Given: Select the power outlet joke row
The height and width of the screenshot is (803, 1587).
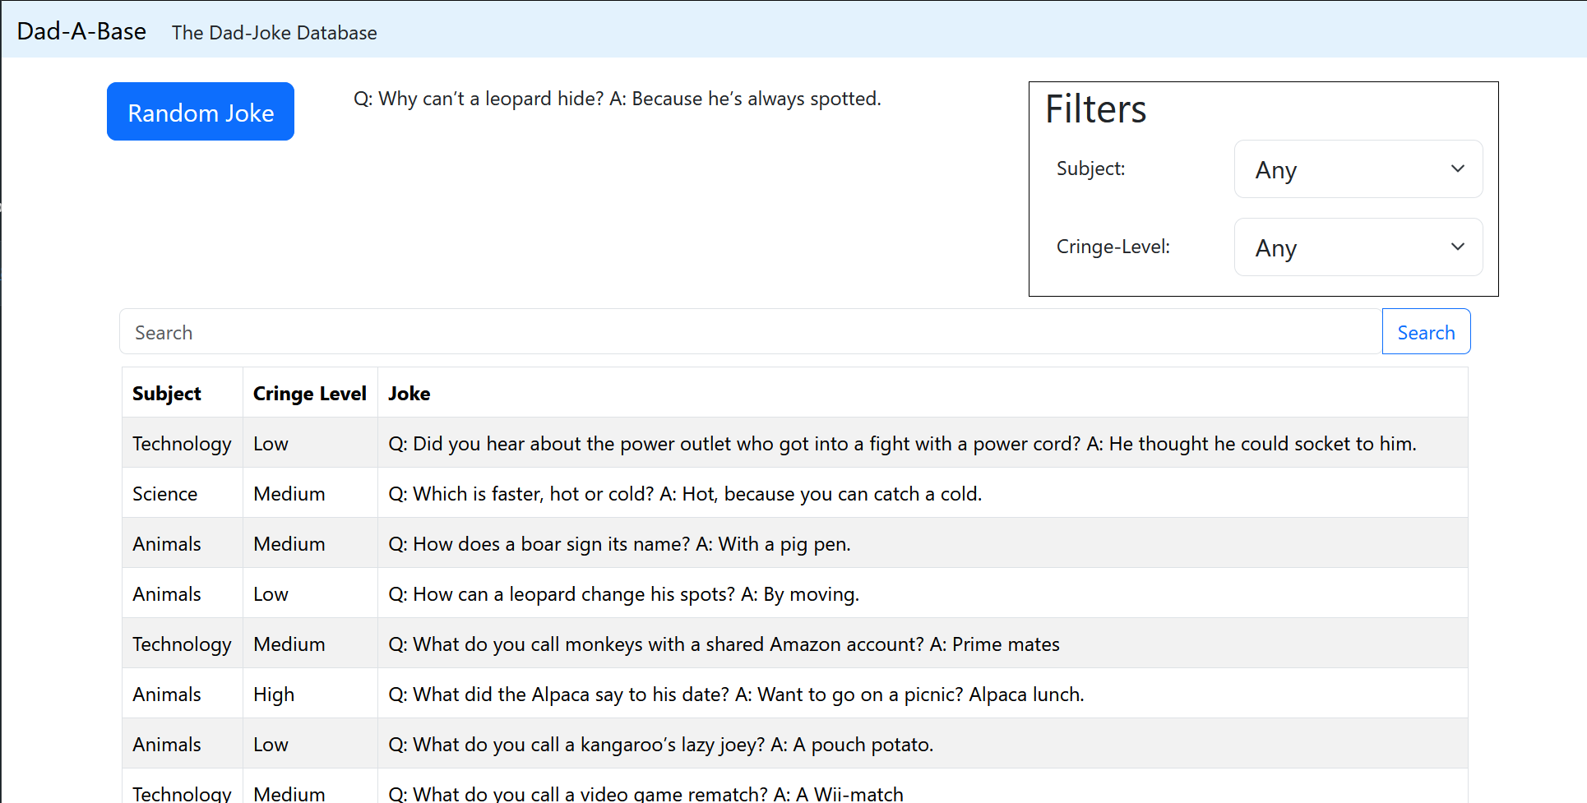Looking at the screenshot, I should pos(901,444).
